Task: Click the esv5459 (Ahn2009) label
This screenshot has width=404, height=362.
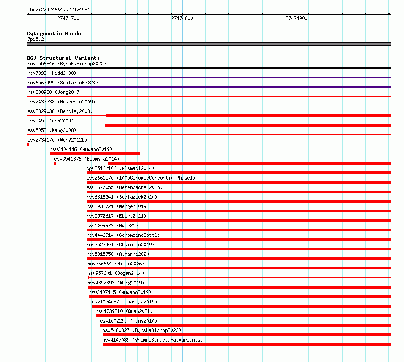Action: pos(50,121)
